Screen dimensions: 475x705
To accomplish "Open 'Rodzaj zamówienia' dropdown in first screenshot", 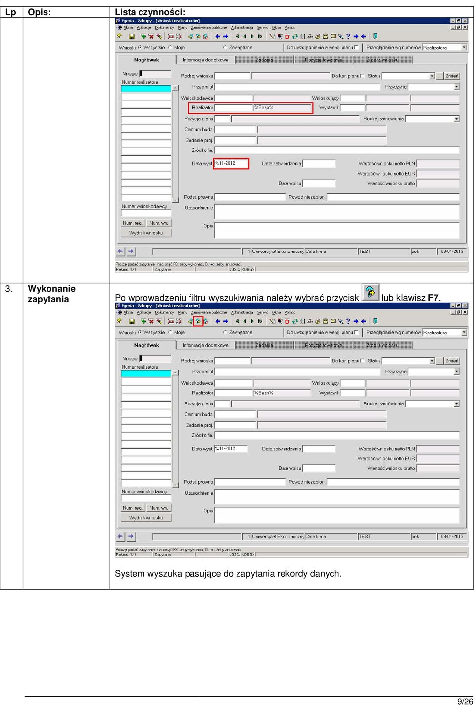I will [x=457, y=119].
